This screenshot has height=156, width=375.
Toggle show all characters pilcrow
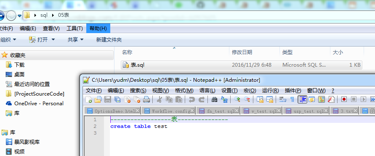point(292,99)
